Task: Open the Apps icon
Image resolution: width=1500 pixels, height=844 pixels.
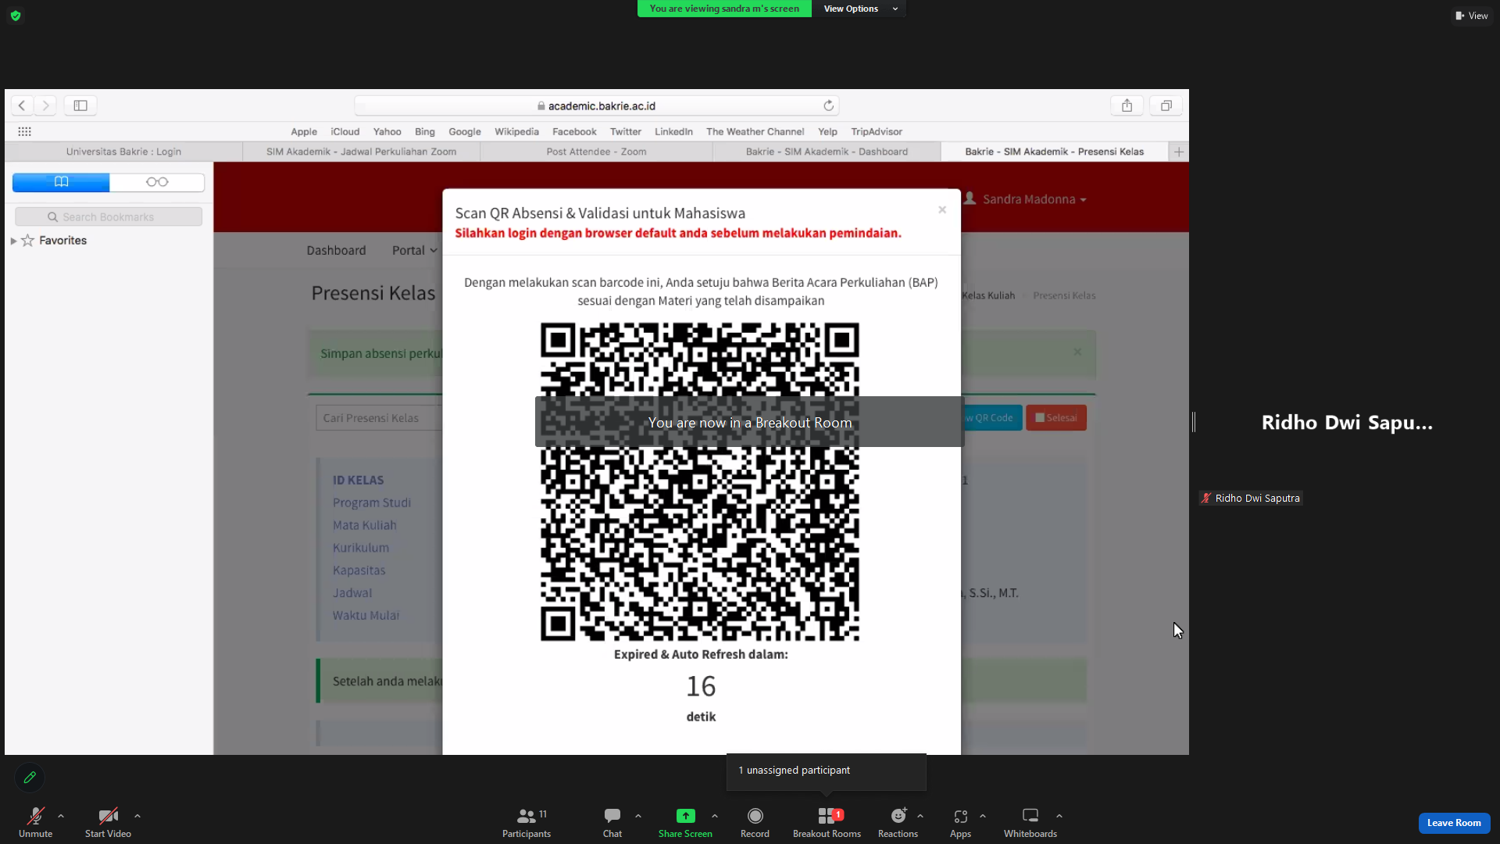Action: click(961, 816)
